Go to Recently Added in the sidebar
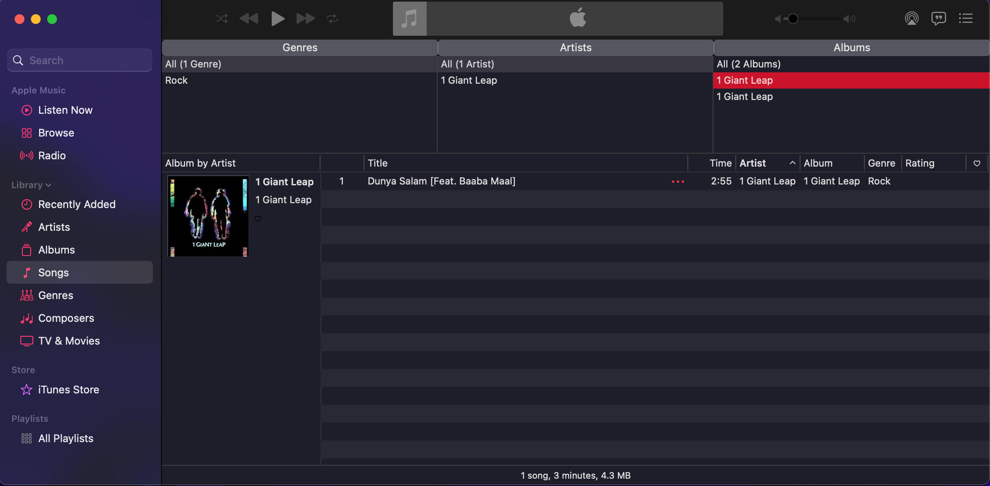 [x=76, y=204]
